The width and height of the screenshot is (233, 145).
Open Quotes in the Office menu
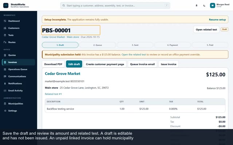[12, 55]
